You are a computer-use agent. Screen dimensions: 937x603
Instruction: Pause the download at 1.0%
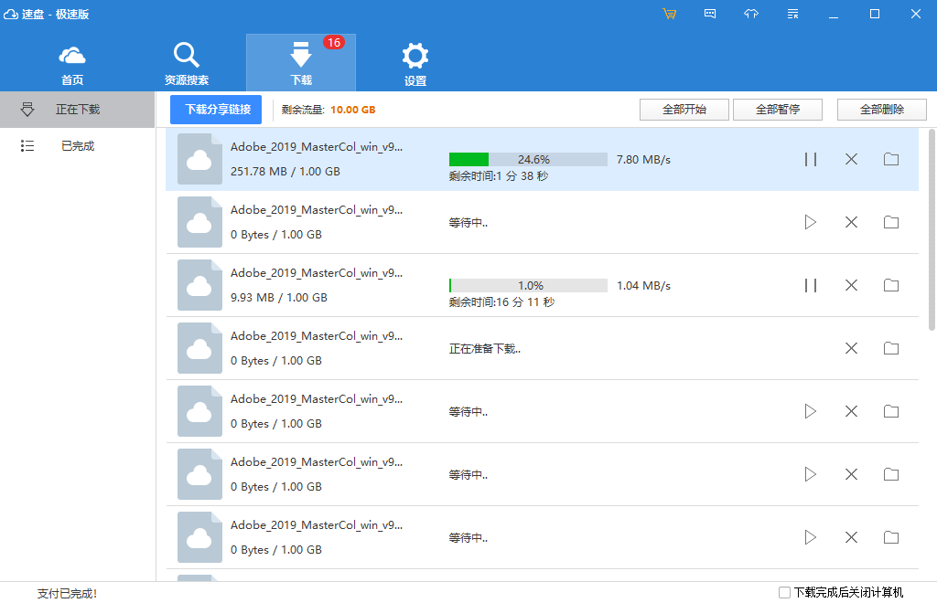pyautogui.click(x=811, y=286)
